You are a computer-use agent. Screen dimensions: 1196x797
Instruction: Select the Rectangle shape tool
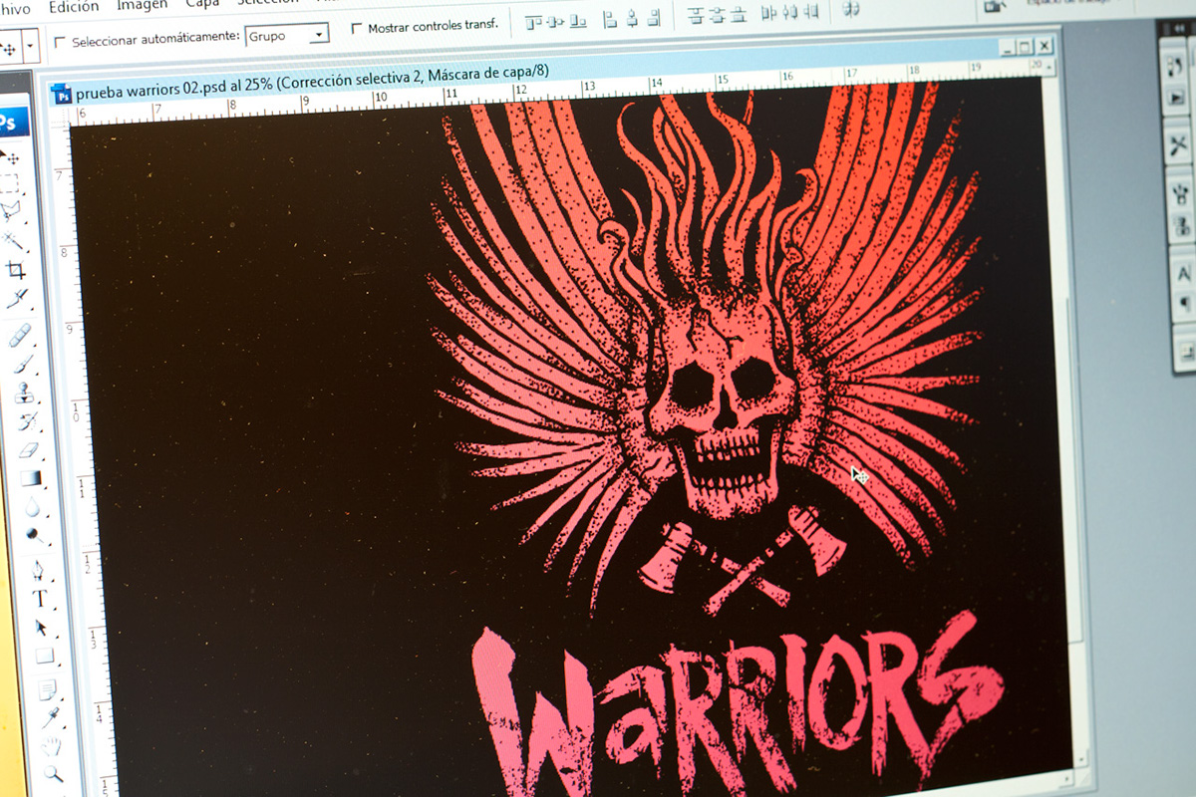point(44,657)
